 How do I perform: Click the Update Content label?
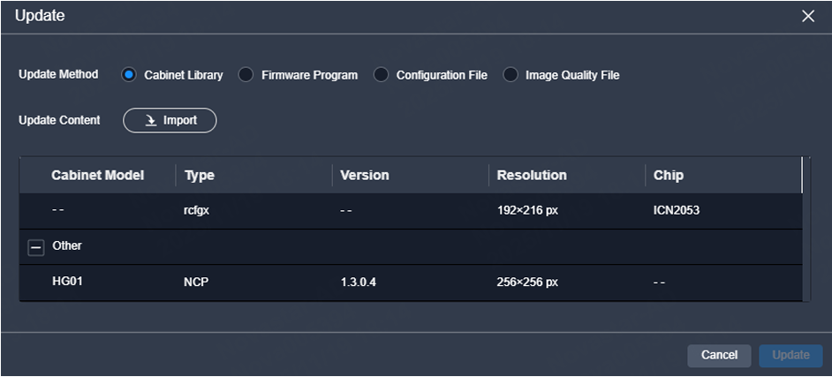(x=59, y=120)
